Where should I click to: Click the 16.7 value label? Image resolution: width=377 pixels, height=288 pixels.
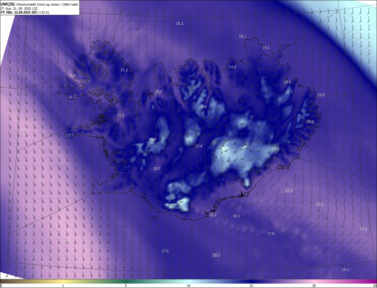click(72, 97)
